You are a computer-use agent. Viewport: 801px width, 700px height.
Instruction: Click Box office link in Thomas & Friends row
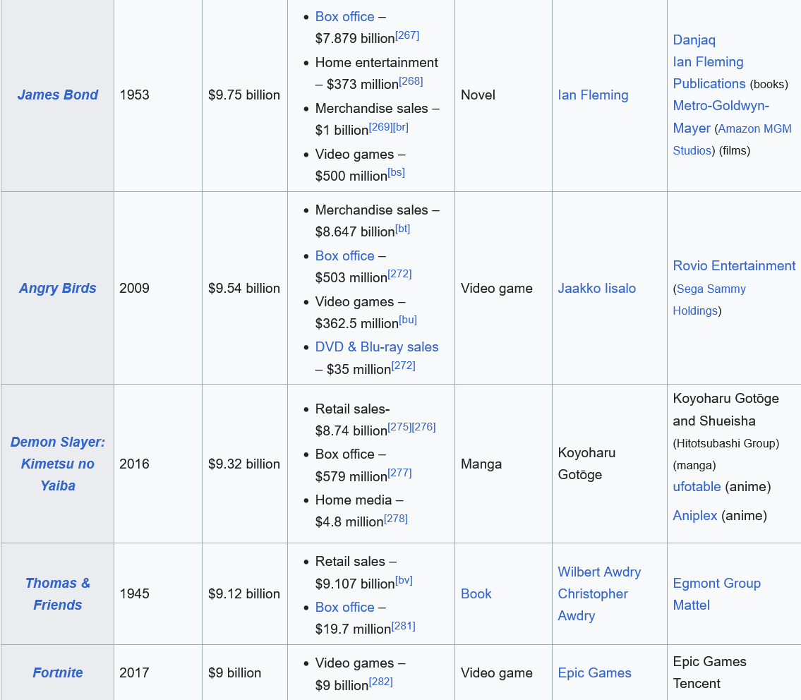click(x=345, y=607)
